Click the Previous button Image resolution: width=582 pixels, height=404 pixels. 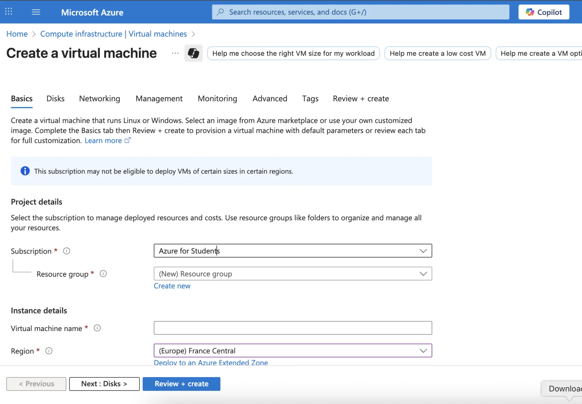point(36,384)
